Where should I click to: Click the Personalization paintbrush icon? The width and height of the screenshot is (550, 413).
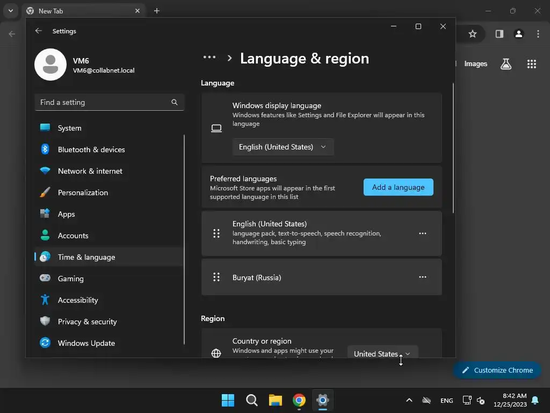coord(45,192)
